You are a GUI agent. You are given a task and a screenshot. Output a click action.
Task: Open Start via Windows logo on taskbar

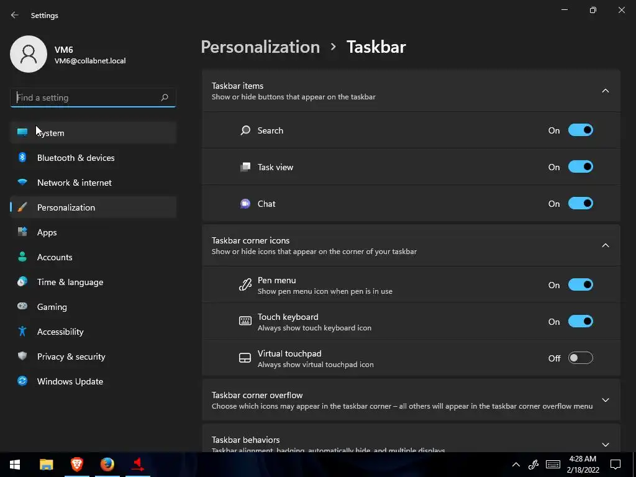15,465
